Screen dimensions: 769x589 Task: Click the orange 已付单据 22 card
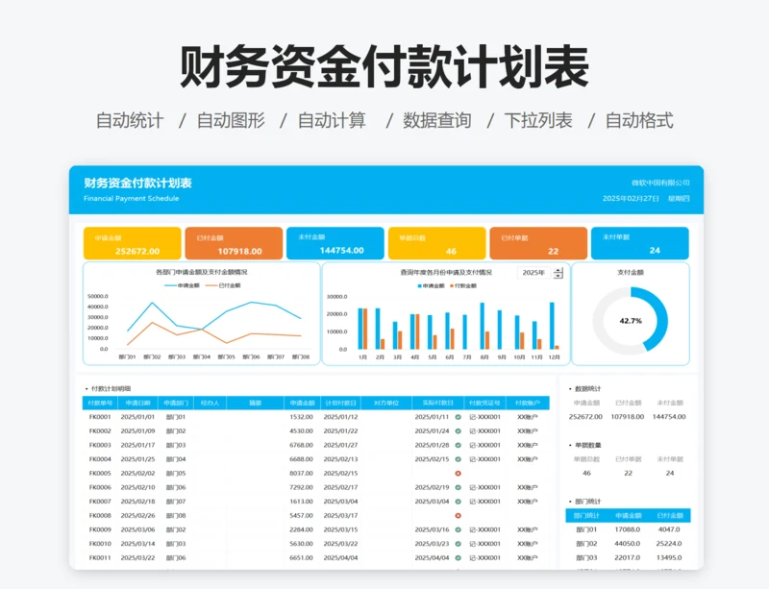[x=538, y=243]
